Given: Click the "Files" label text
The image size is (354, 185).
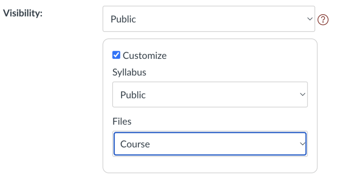Looking at the screenshot, I should click(x=122, y=121).
